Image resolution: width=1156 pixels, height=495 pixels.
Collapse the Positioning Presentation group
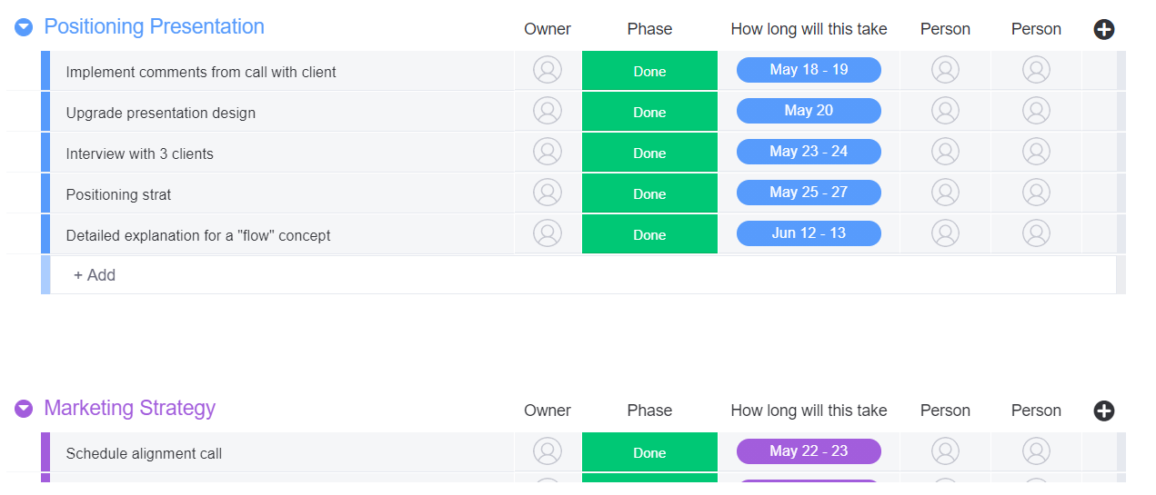pos(24,28)
